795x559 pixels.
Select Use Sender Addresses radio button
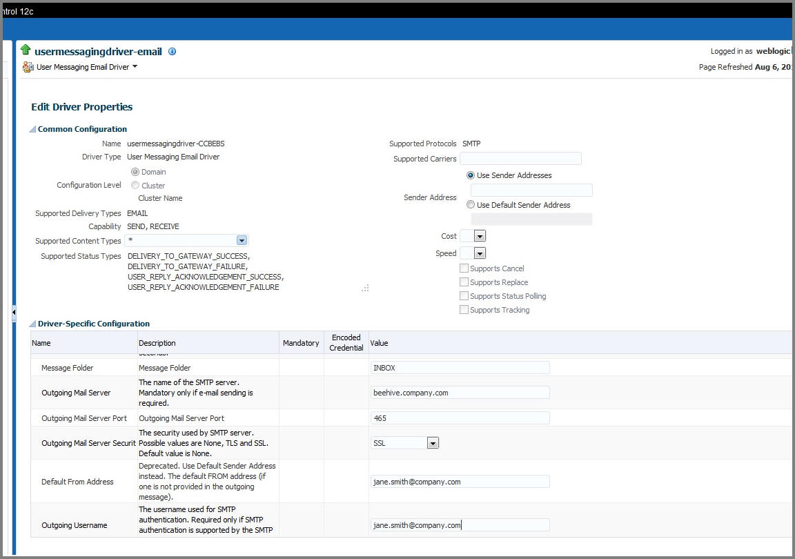coord(471,175)
